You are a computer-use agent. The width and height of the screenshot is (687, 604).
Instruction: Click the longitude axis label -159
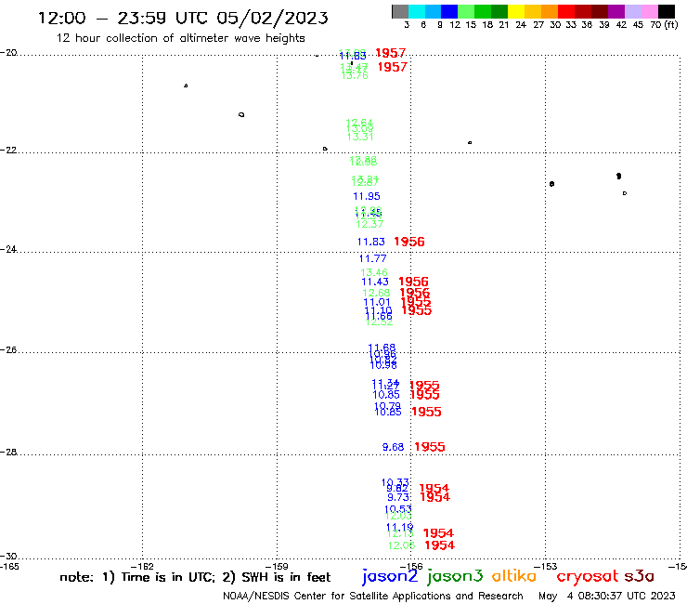tap(277, 566)
